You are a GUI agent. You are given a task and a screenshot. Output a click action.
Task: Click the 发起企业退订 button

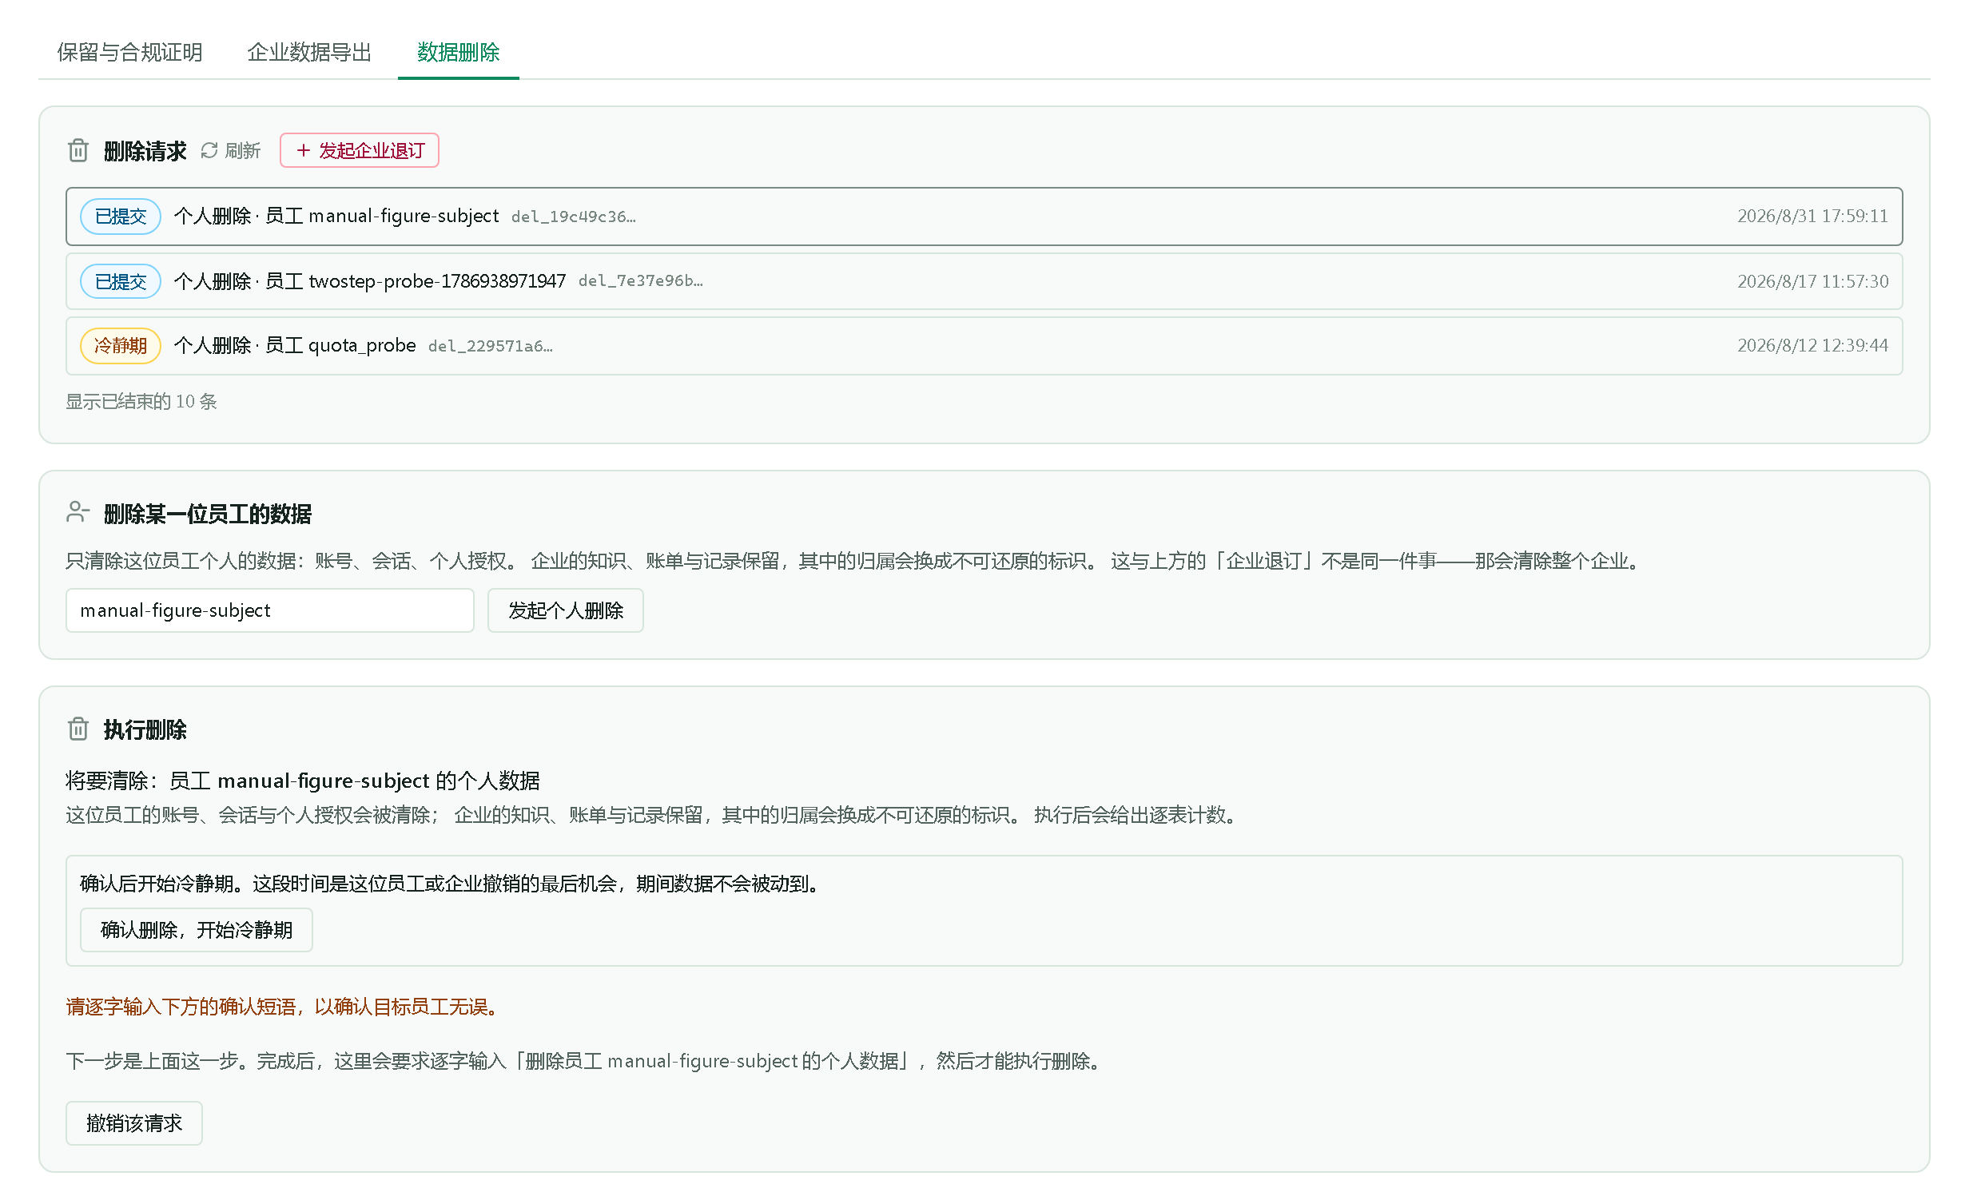coord(360,150)
